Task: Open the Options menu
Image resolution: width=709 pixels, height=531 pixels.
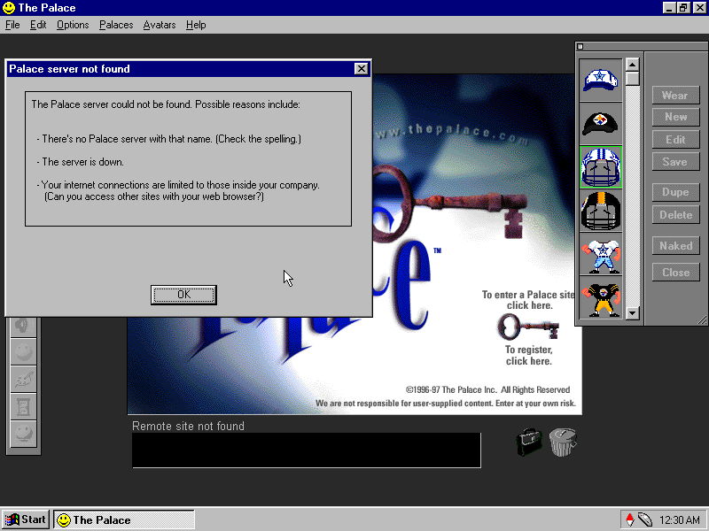Action: pyautogui.click(x=73, y=25)
